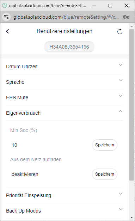135x221 pixels.
Task: Click the scrollbar up arrow
Action: point(131,26)
